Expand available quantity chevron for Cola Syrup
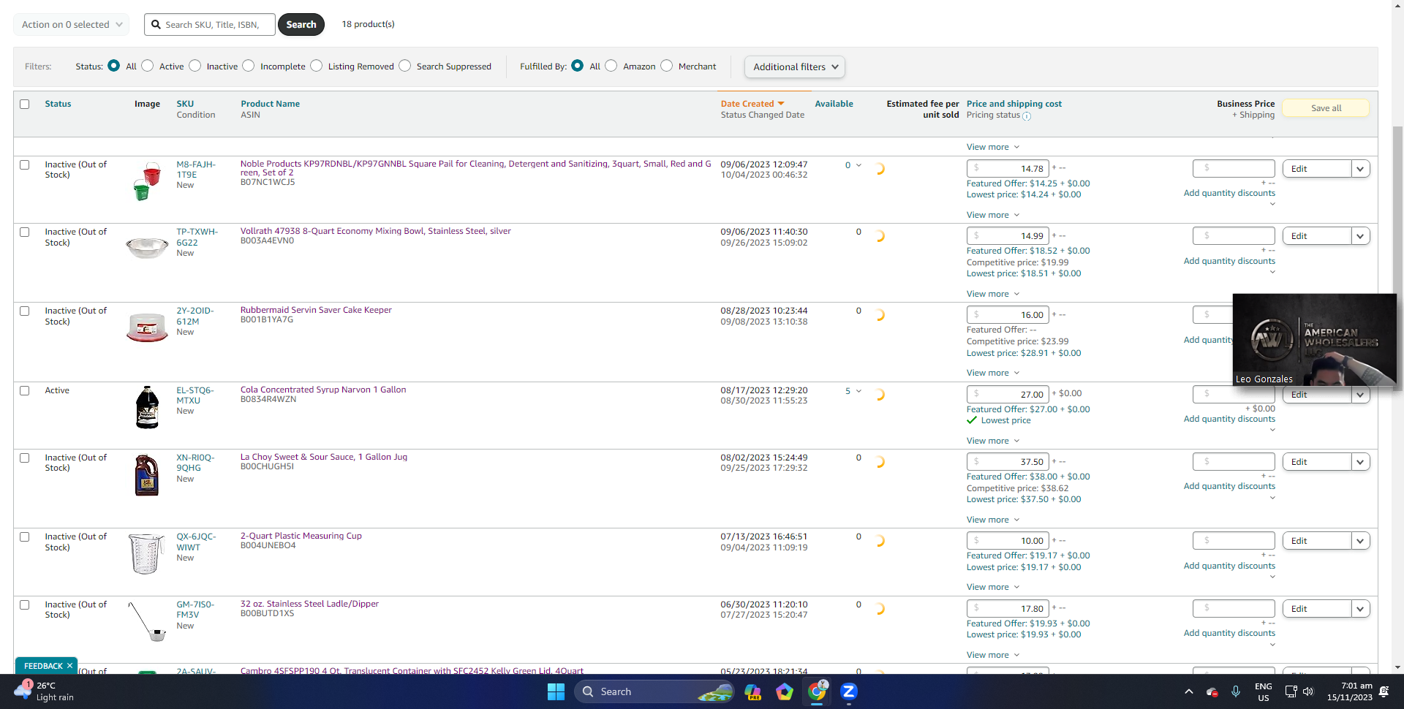Screen dimensions: 1404x709 (858, 391)
